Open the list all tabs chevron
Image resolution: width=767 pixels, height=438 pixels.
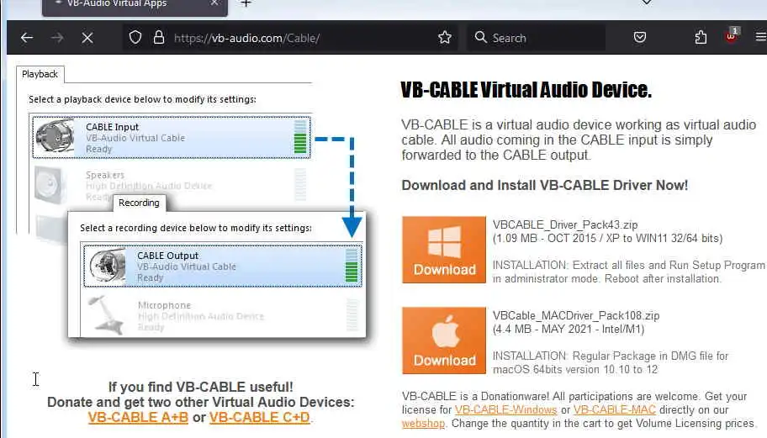click(646, 3)
